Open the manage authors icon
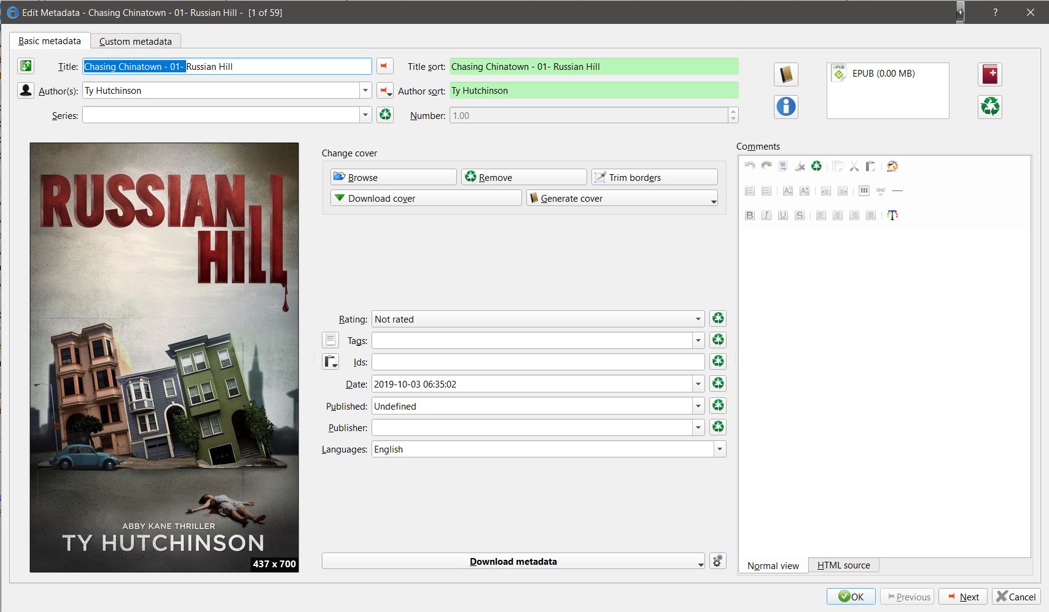The width and height of the screenshot is (1049, 612). [26, 90]
